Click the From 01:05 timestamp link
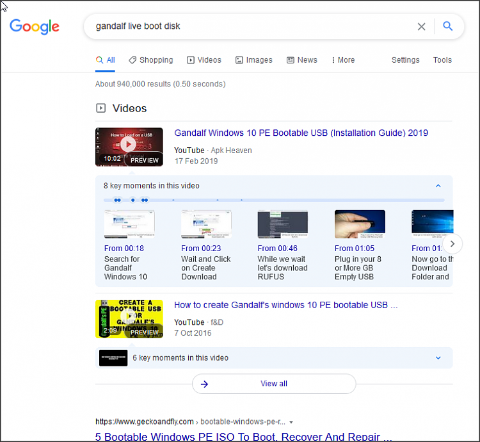The width and height of the screenshot is (480, 442). (355, 249)
